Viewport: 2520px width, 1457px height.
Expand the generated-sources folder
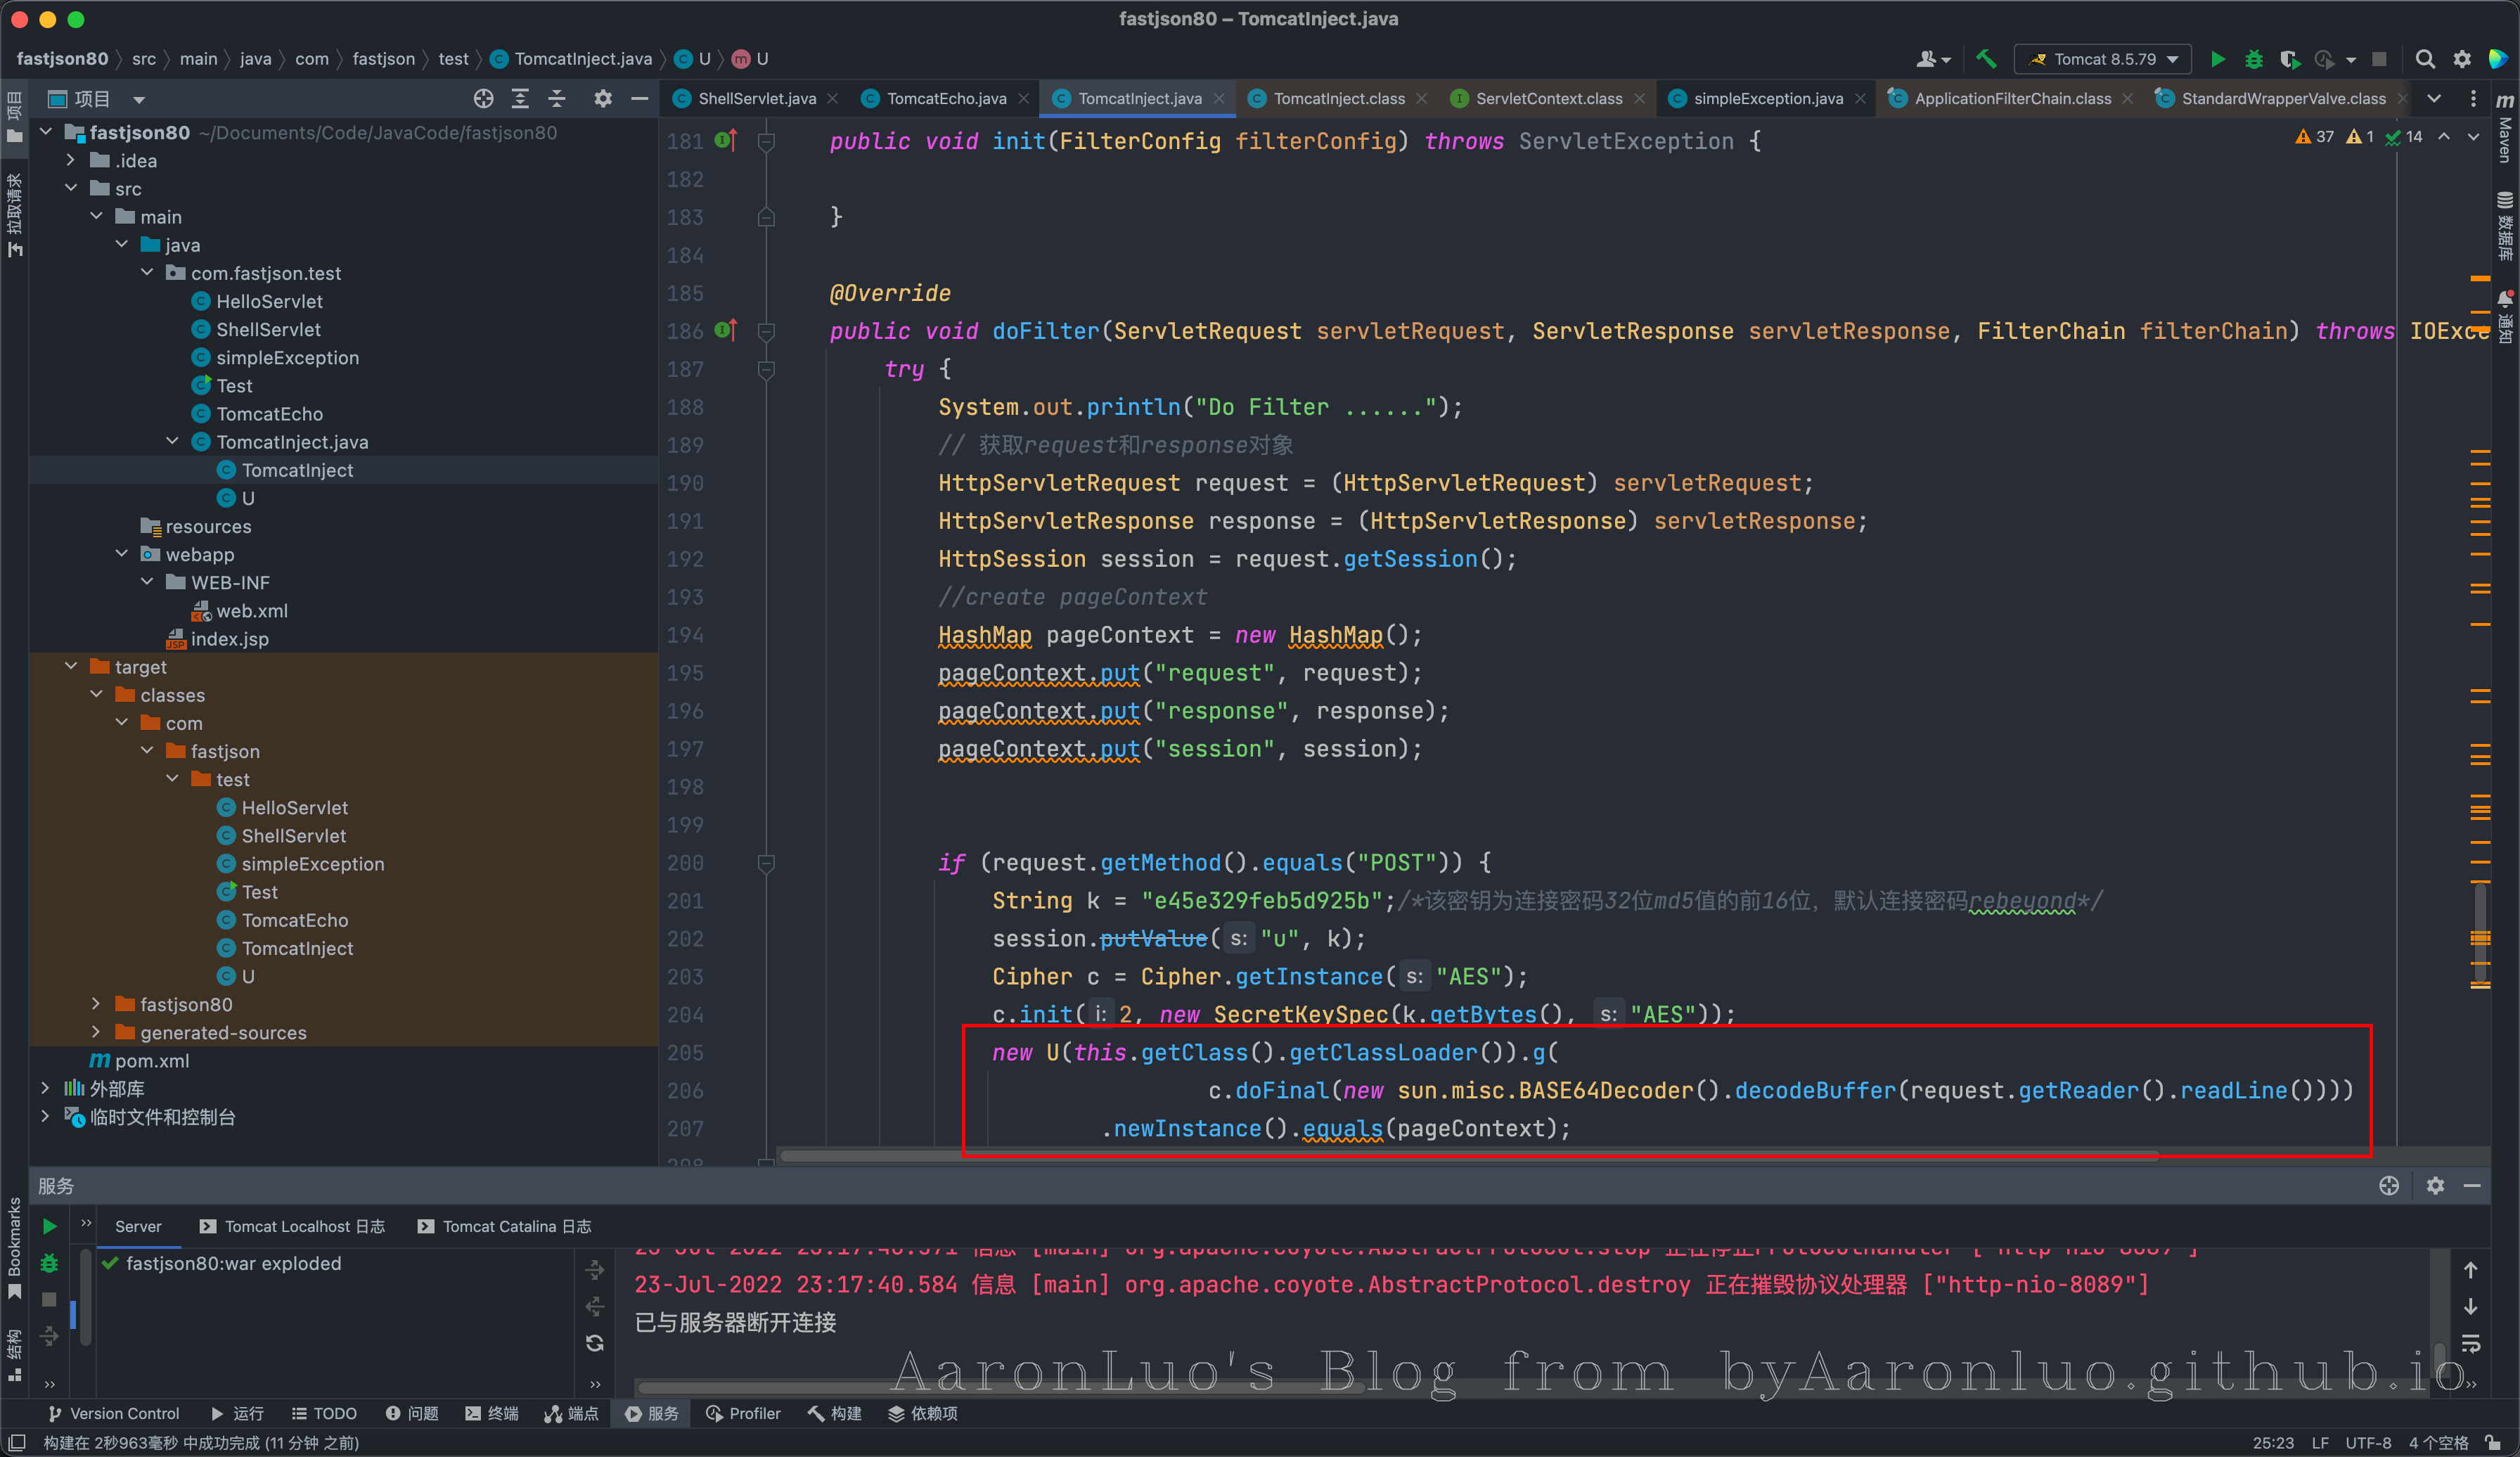(96, 1032)
